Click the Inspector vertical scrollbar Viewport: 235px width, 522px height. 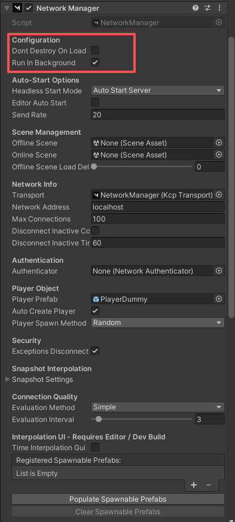coord(231,177)
